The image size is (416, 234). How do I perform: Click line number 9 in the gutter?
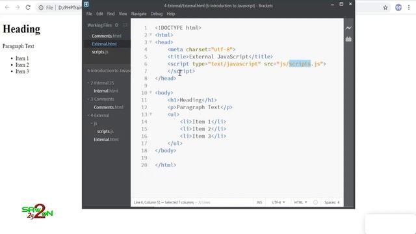(x=146, y=86)
